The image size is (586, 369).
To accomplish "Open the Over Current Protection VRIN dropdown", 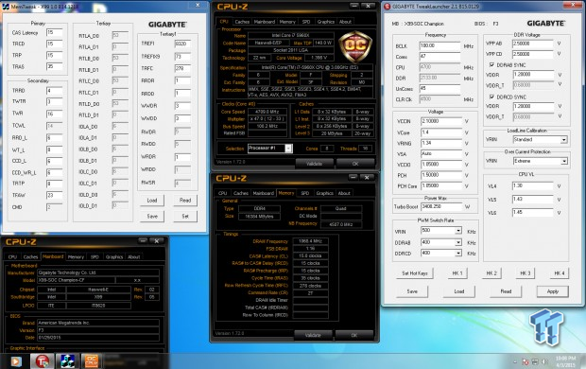I will [x=564, y=161].
